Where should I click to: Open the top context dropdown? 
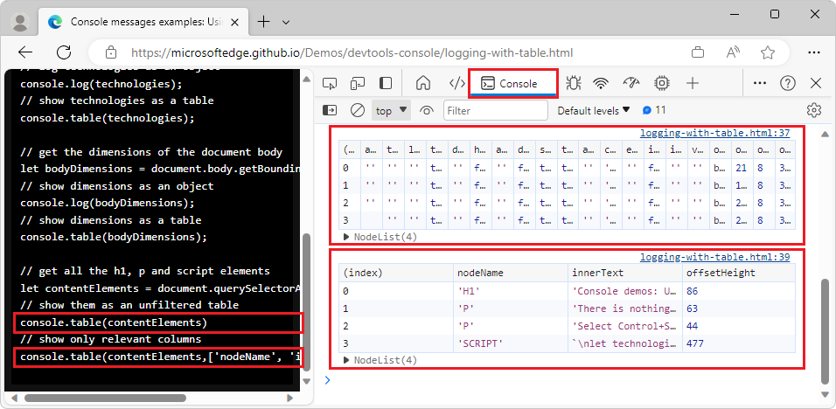(x=392, y=111)
